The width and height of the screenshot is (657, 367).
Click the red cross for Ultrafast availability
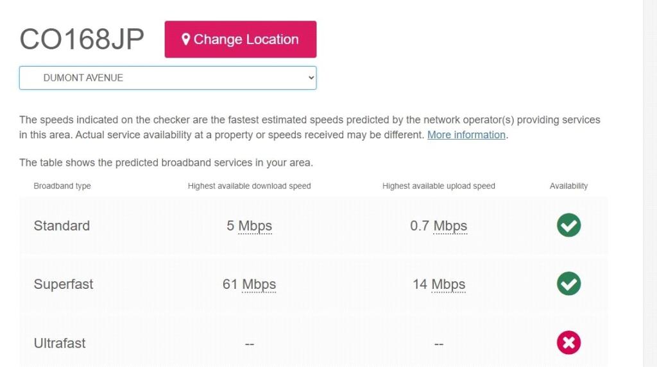568,343
